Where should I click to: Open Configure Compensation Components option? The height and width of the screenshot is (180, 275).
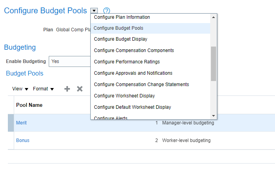tap(134, 50)
